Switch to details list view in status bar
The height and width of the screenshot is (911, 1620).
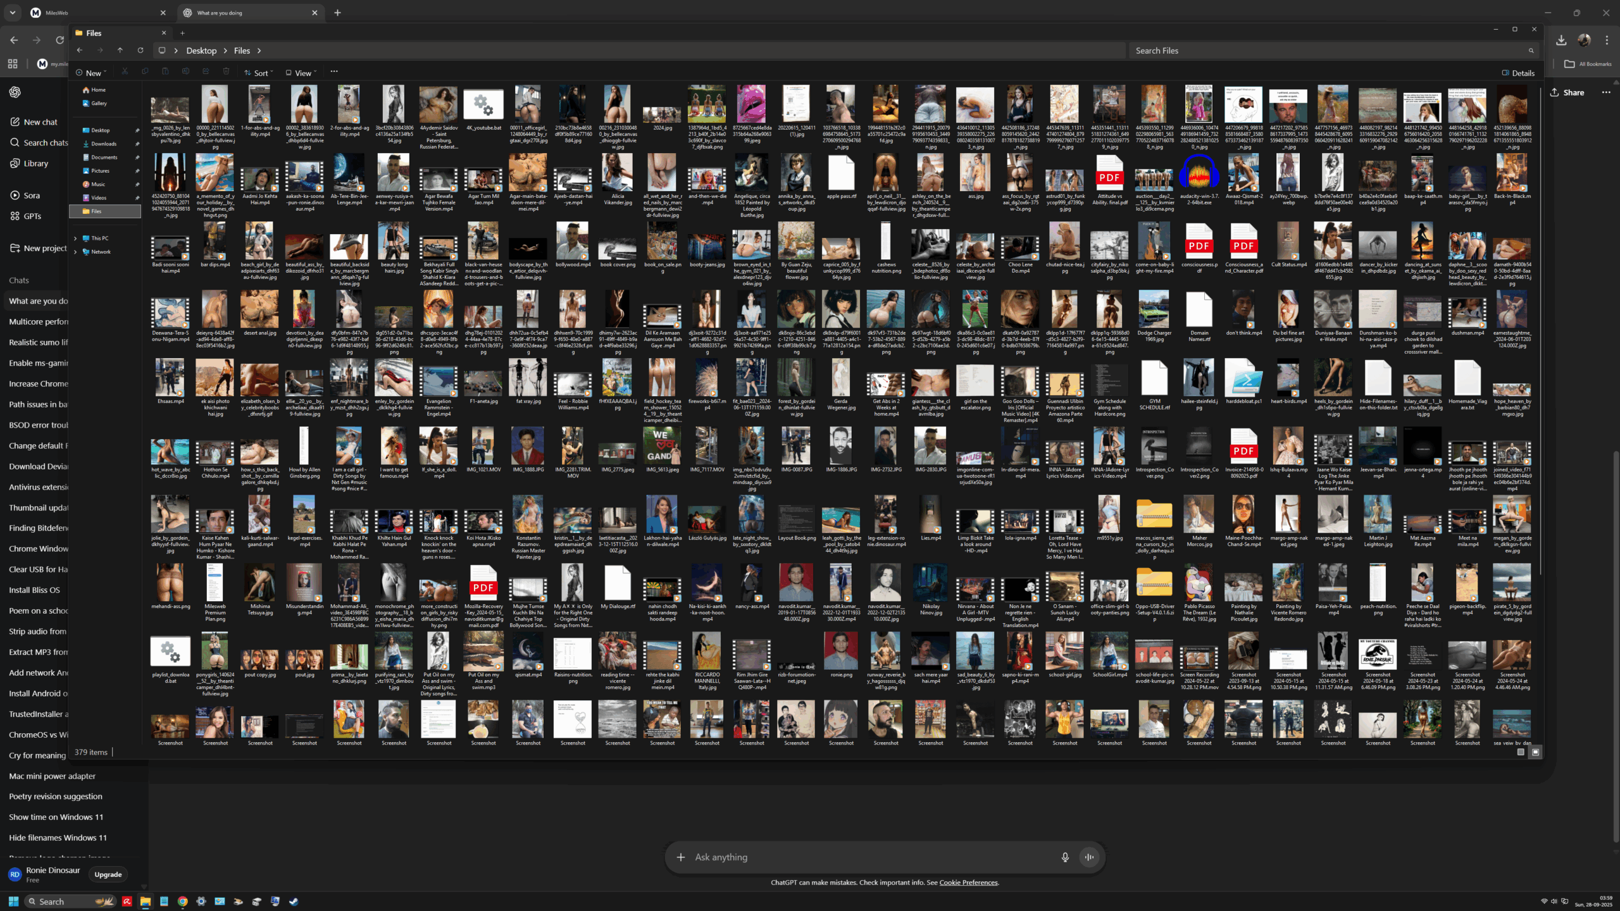tap(1521, 752)
